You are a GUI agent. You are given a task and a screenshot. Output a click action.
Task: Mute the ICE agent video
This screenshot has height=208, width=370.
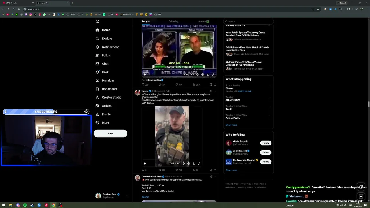pos(183,164)
